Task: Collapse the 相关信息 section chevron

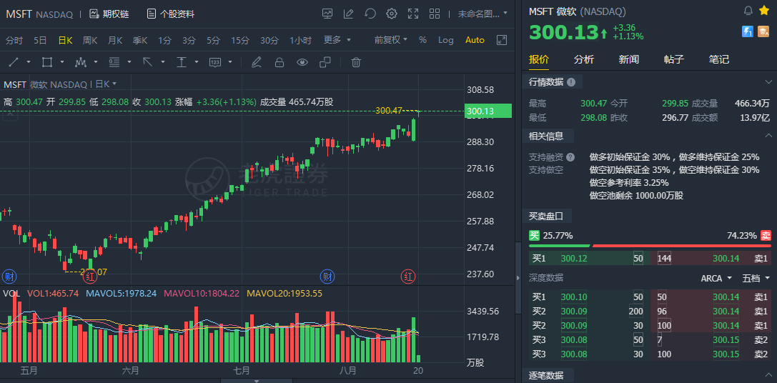Action: pos(768,135)
